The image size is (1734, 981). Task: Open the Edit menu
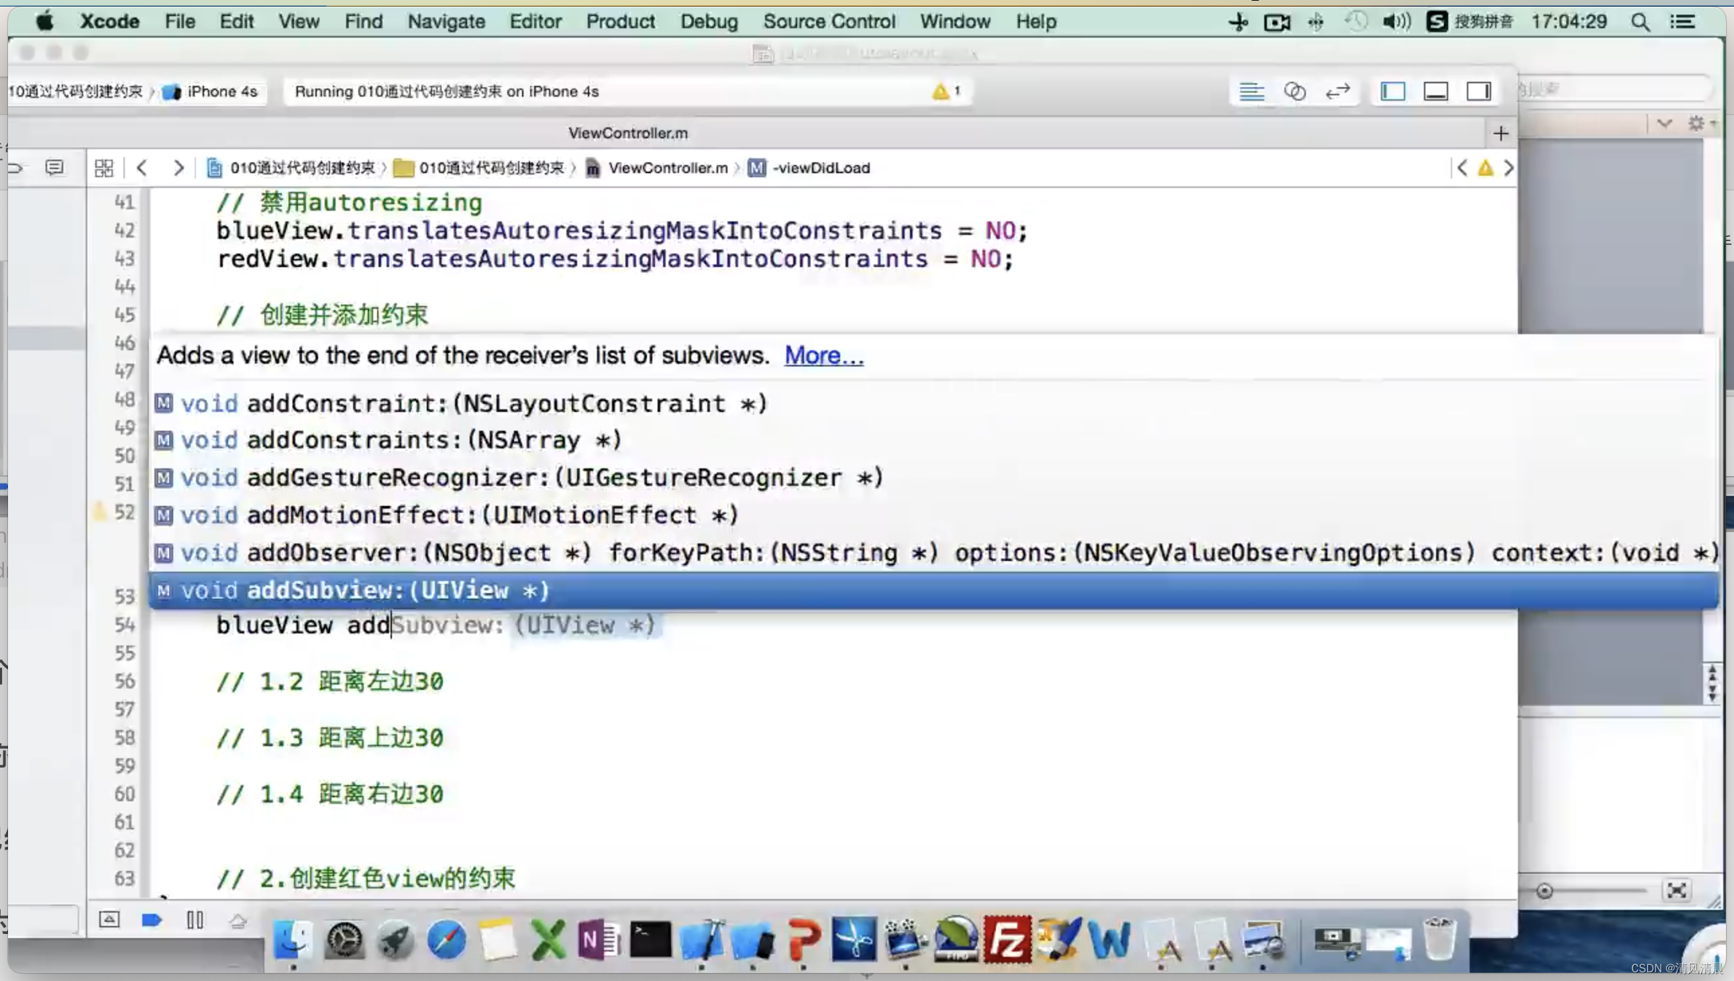pyautogui.click(x=236, y=21)
